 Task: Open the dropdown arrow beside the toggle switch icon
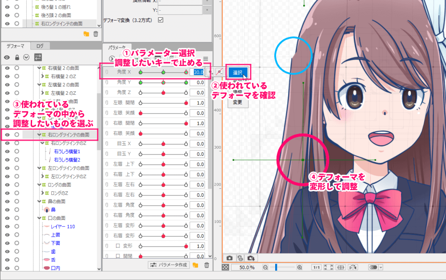(381, 267)
